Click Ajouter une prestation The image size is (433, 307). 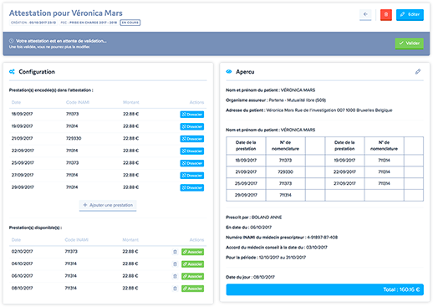108,205
